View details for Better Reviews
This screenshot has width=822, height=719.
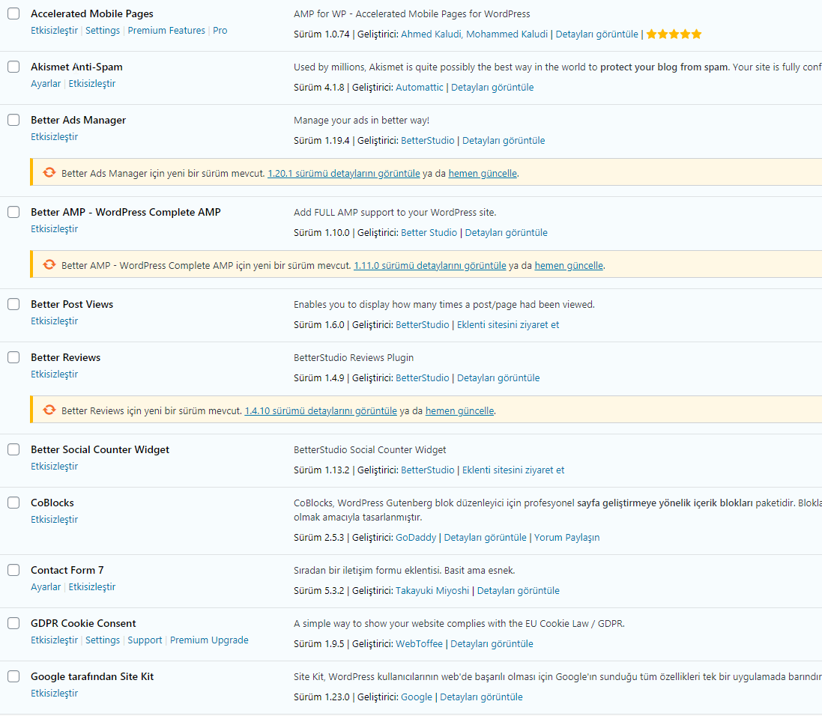coord(498,377)
